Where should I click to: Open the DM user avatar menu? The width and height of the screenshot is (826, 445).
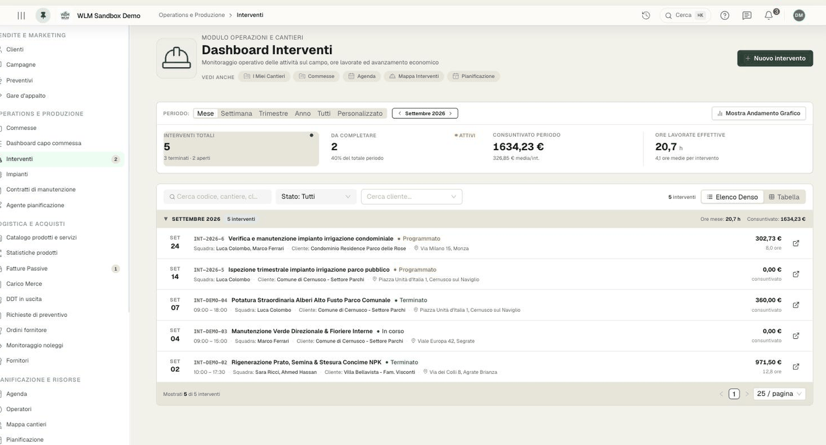tap(799, 15)
